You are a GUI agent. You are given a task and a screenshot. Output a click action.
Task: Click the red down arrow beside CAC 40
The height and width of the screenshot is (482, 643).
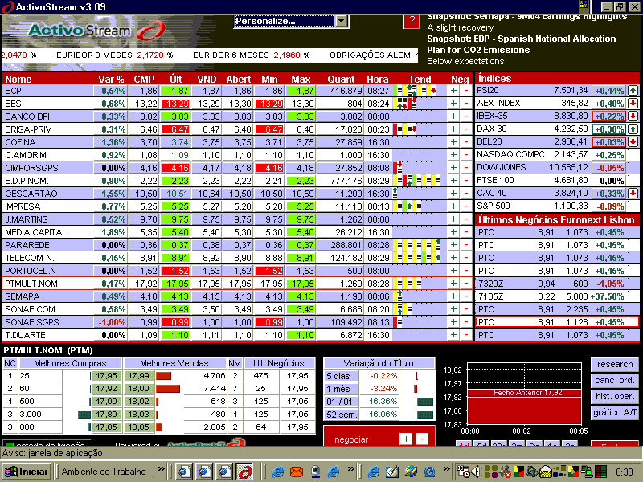633,193
